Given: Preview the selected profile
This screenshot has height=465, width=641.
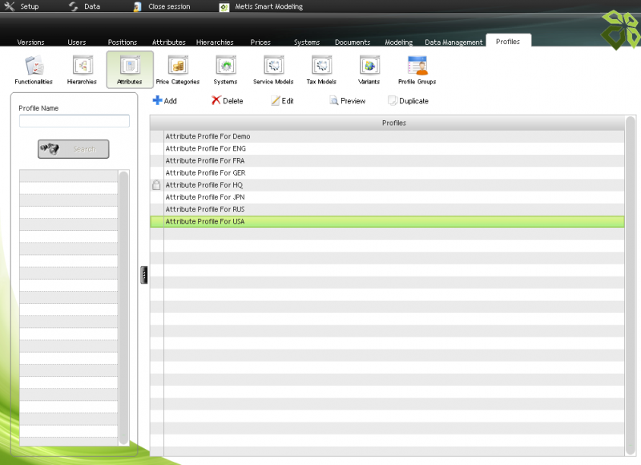Looking at the screenshot, I should click(347, 101).
